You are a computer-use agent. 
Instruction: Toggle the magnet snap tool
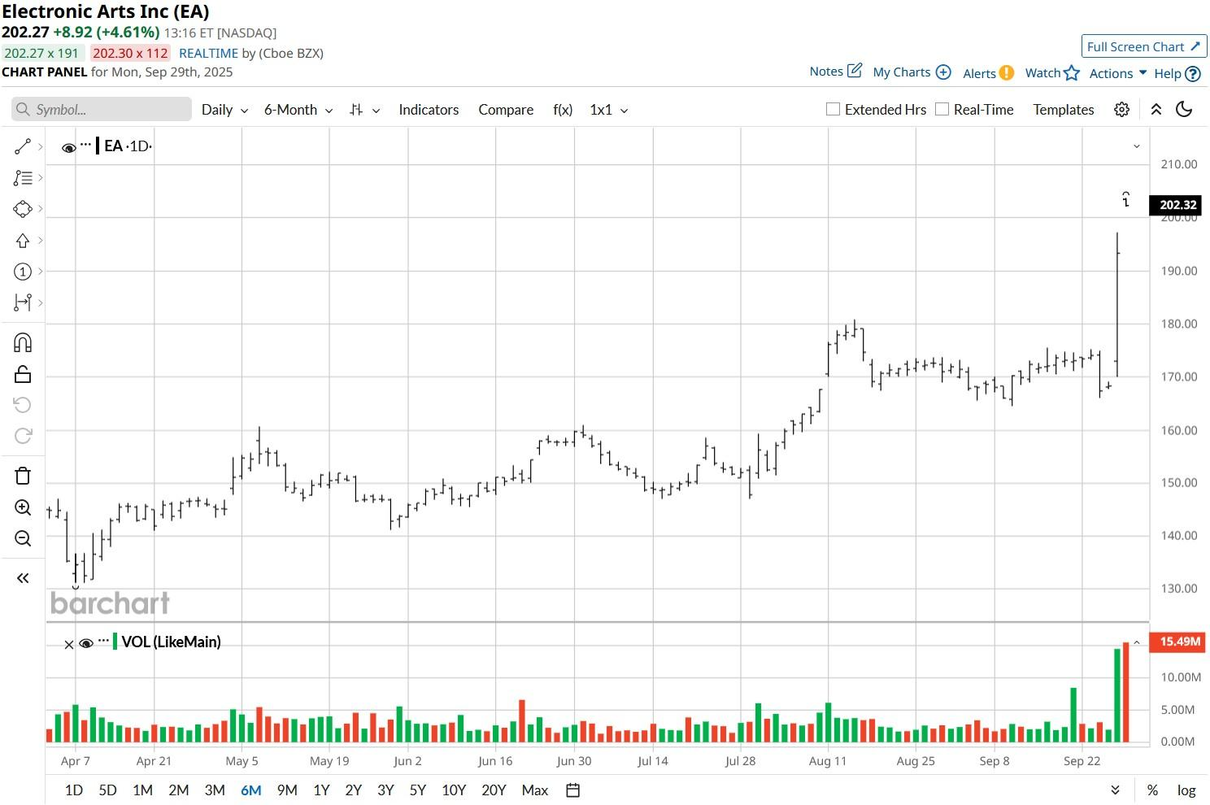click(x=23, y=342)
